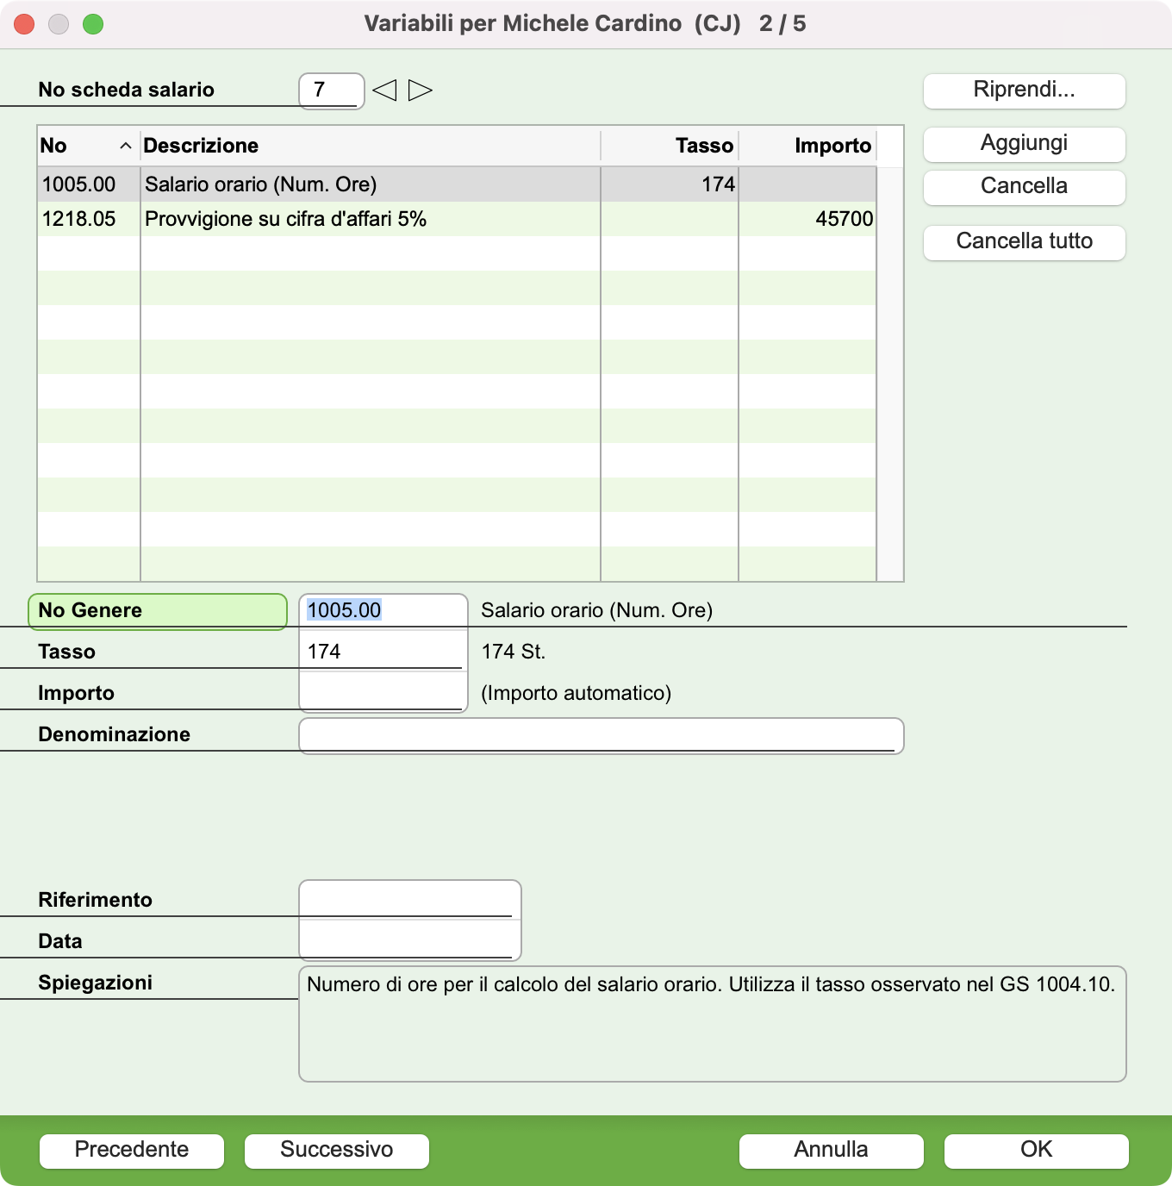Click the highlighted No Genere label
The height and width of the screenshot is (1186, 1172).
[158, 611]
